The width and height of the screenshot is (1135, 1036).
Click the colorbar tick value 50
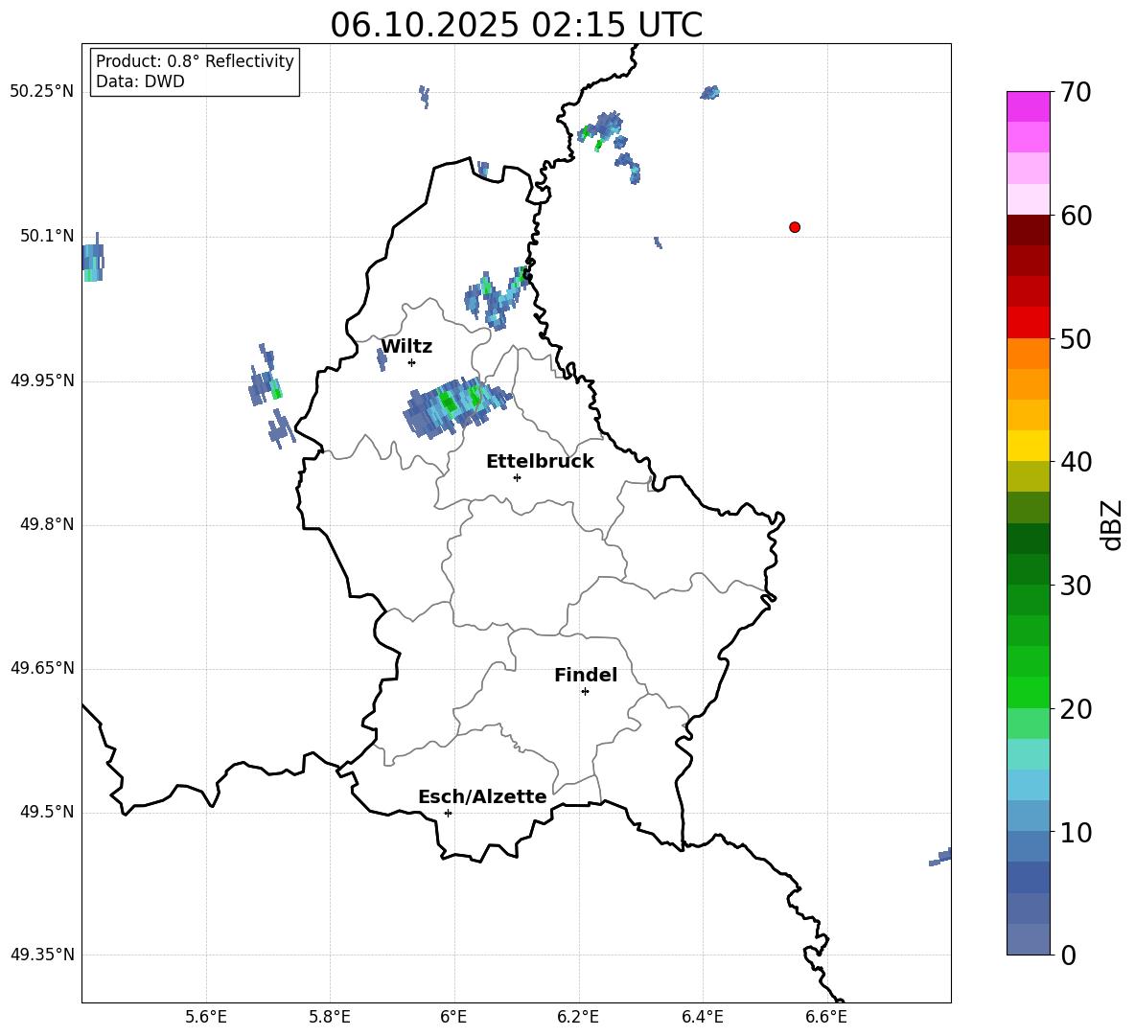point(1076,338)
